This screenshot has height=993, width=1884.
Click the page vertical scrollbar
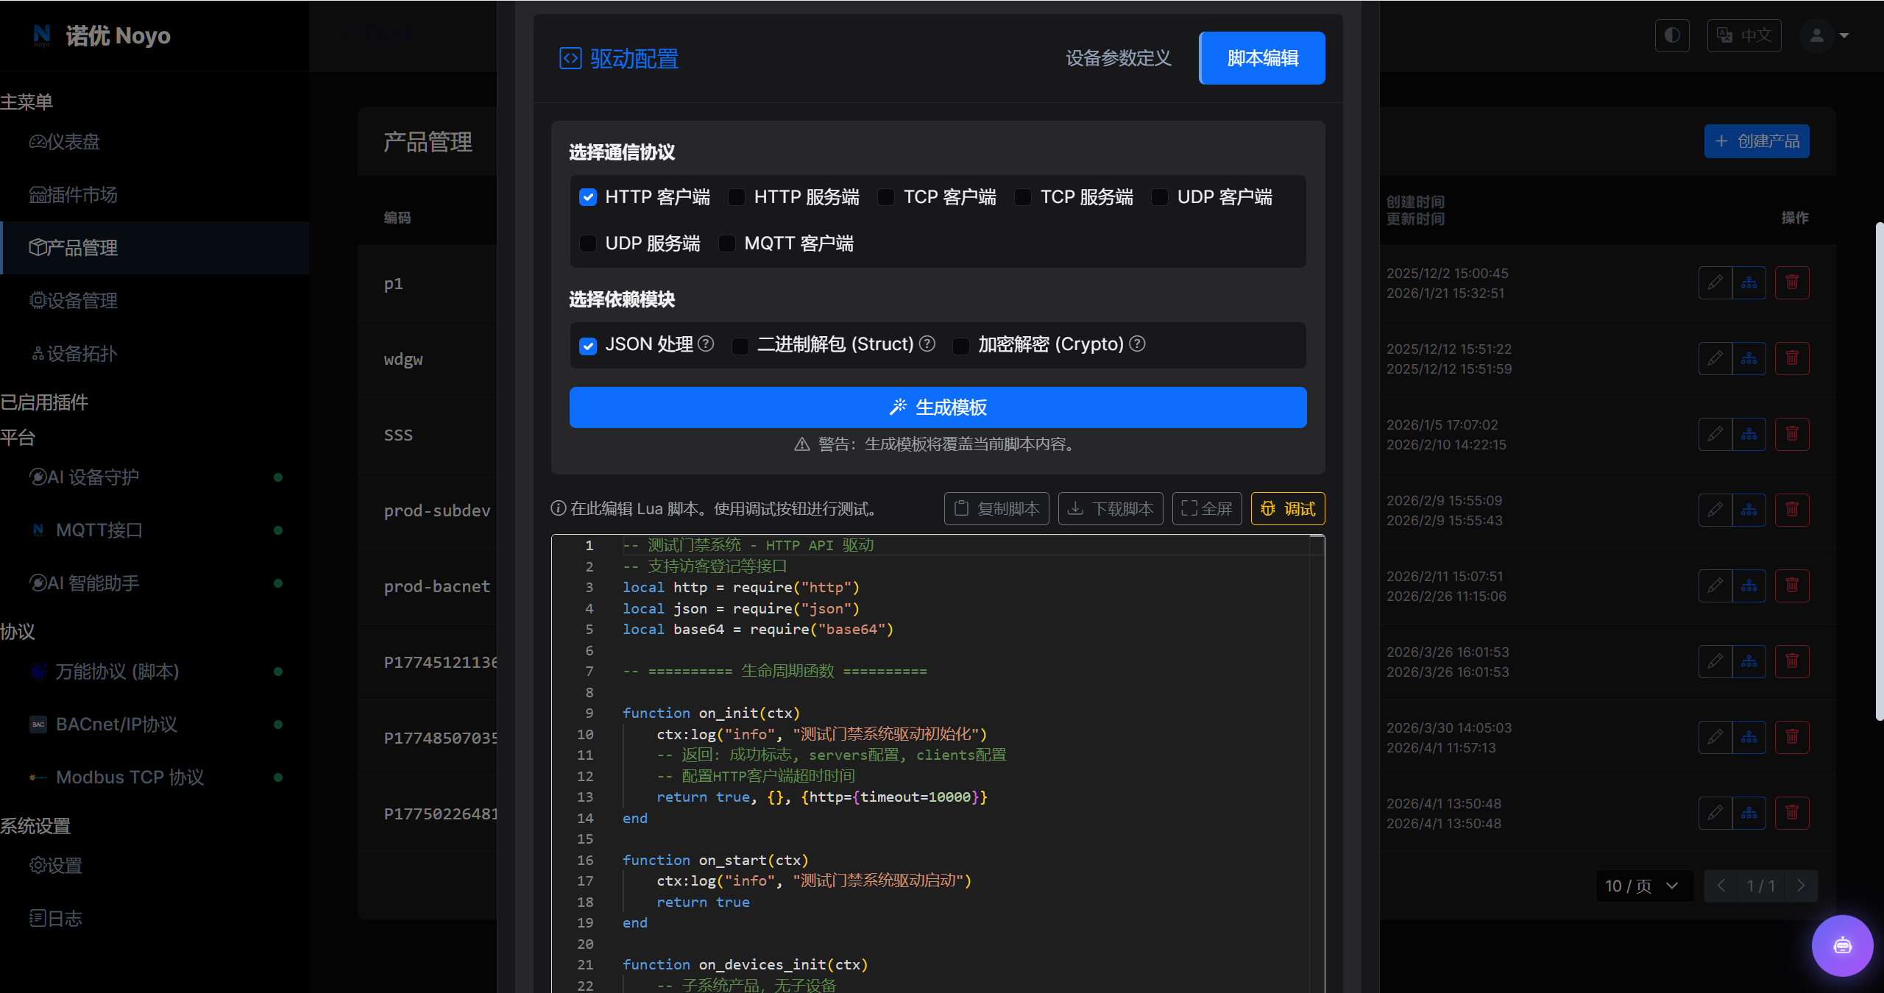[x=1880, y=471]
